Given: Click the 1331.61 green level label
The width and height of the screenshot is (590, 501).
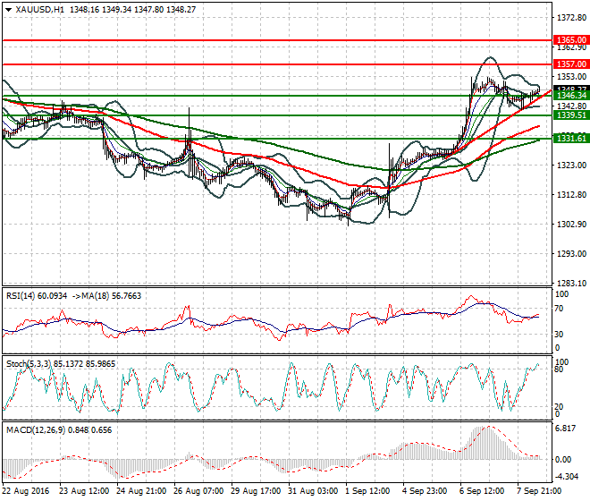Looking at the screenshot, I should pos(571,139).
